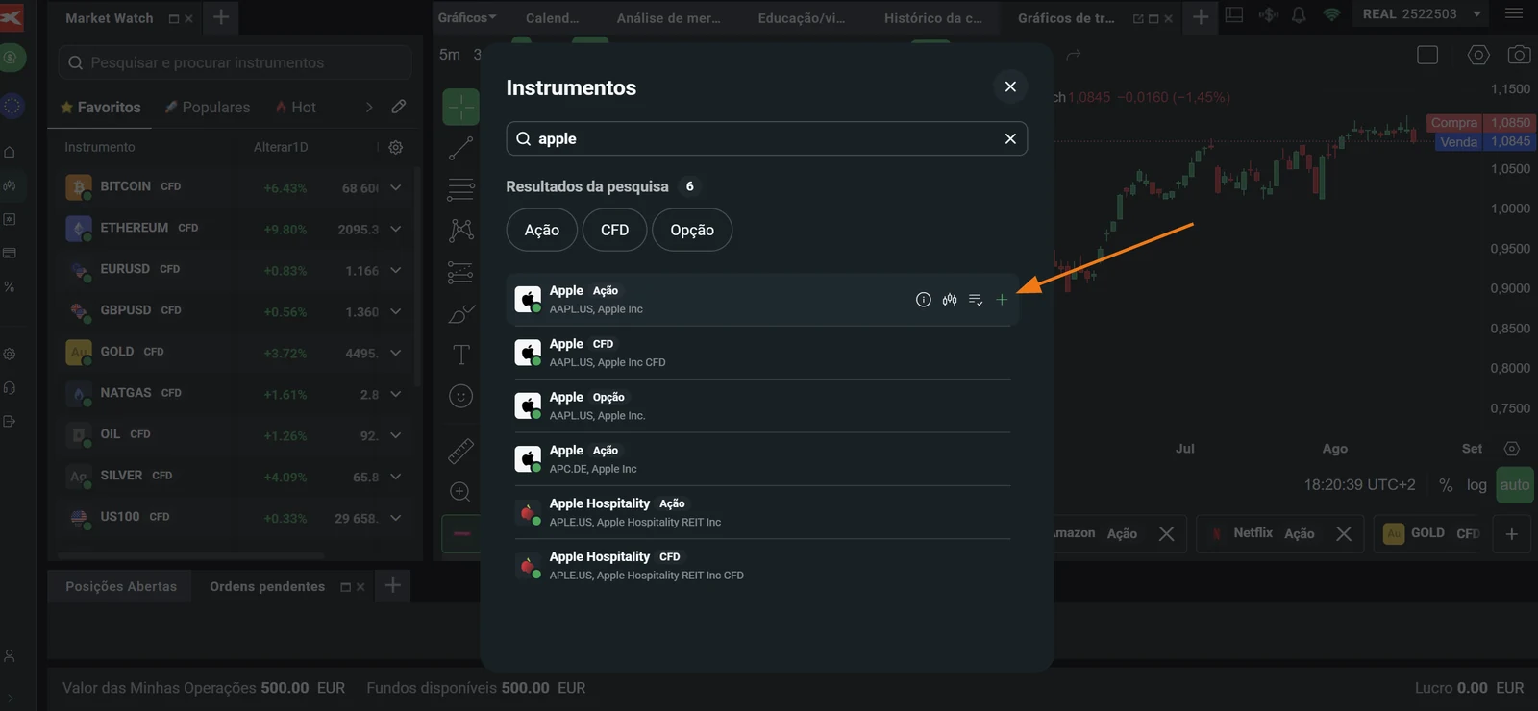Open REAL 2522503 account dropdown
Viewport: 1538px width, 711px height.
point(1423,14)
